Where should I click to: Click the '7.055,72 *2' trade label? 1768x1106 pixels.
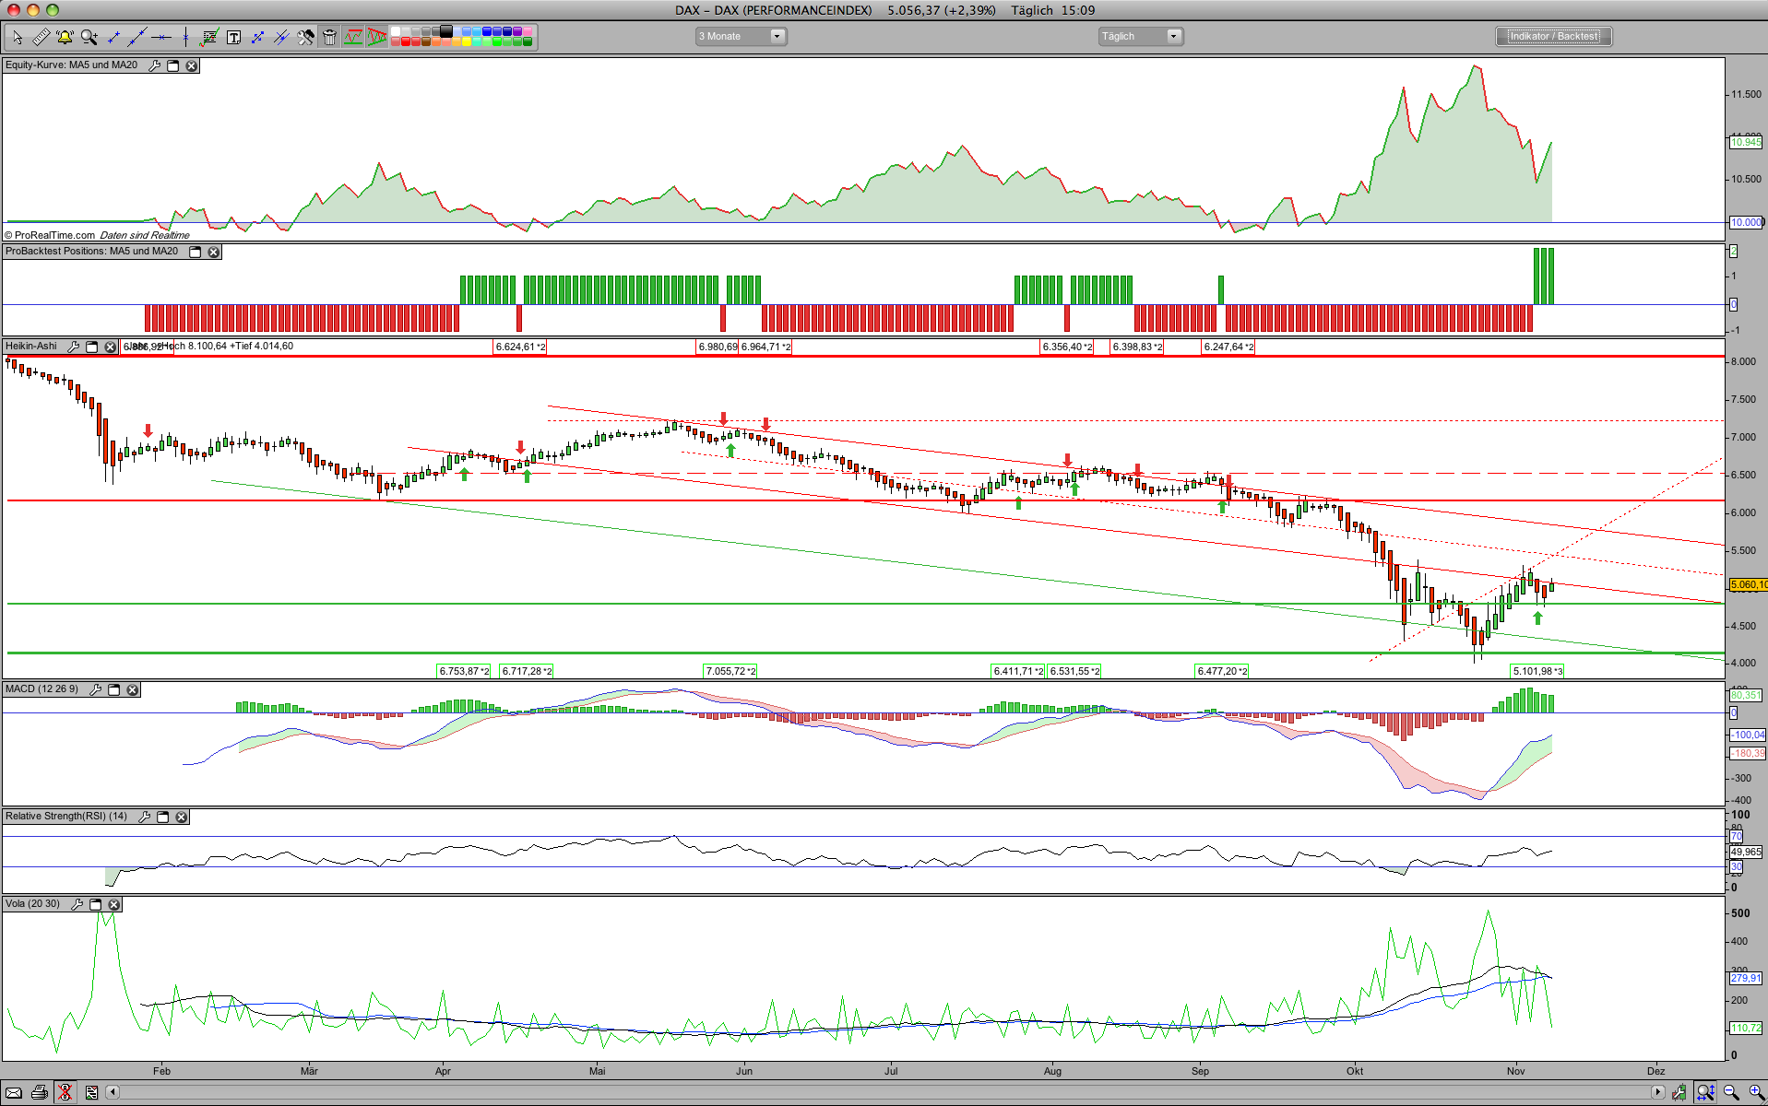tap(730, 671)
